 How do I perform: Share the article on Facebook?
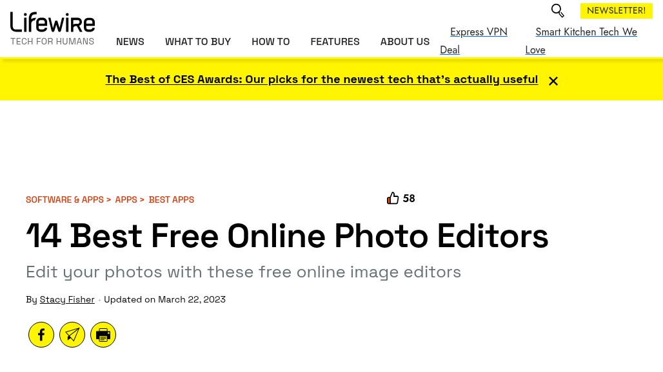(41, 335)
